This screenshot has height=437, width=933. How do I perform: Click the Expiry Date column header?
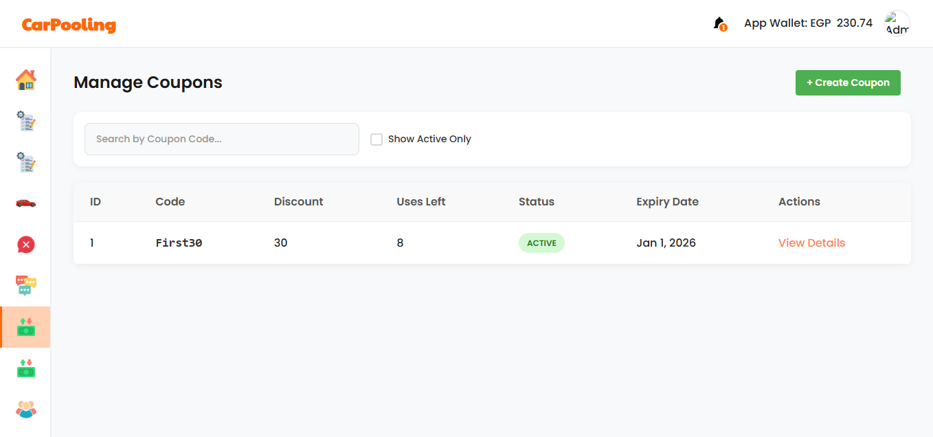pos(667,202)
